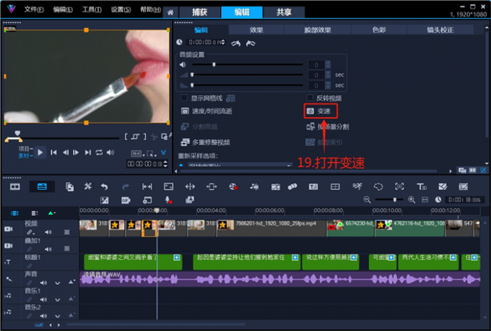Image resolution: width=491 pixels, height=331 pixels.
Task: Open the 16:9 aspect ratio dropdown
Action: click(138, 154)
